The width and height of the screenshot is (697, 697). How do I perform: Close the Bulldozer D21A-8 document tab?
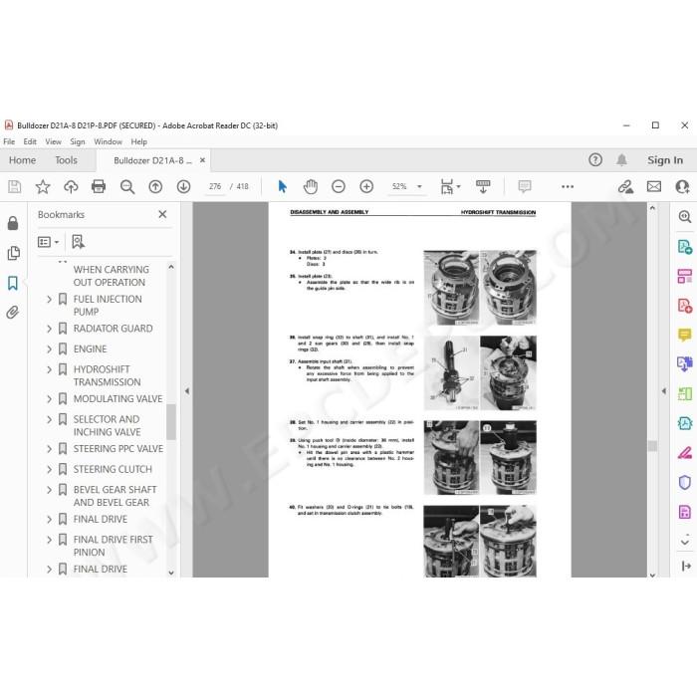click(x=202, y=160)
